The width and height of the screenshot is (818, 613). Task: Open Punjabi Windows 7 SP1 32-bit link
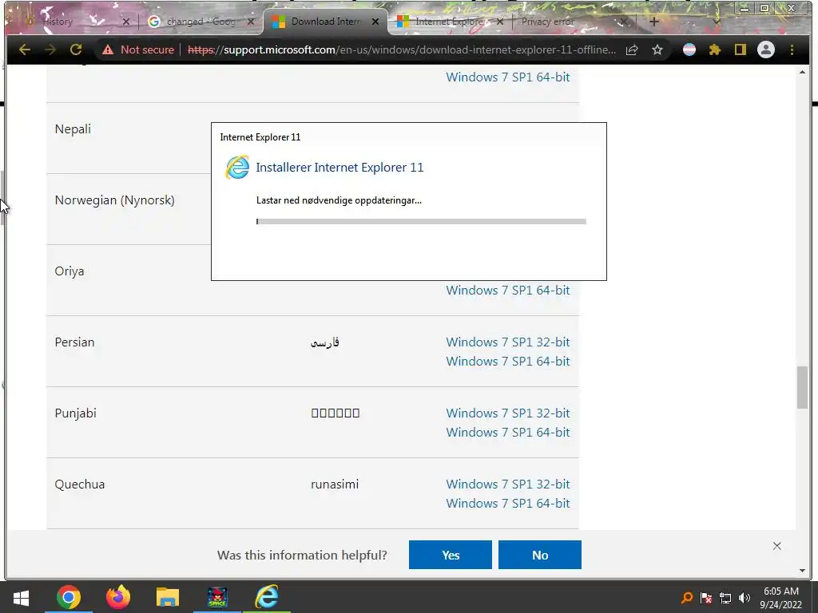(507, 413)
